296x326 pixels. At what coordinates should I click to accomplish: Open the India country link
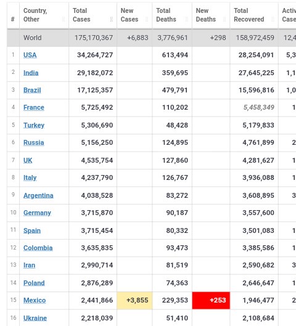pyautogui.click(x=31, y=73)
